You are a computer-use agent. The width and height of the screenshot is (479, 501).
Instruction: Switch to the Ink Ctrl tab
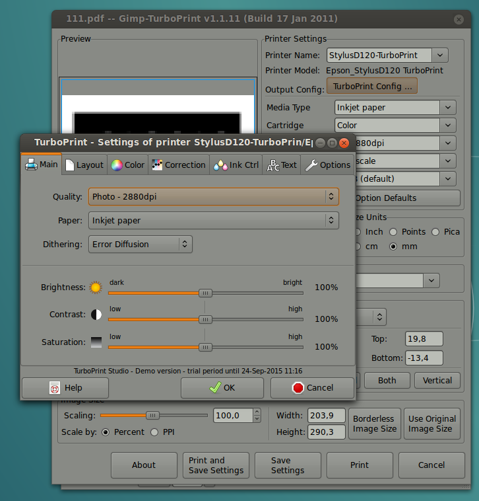pyautogui.click(x=236, y=165)
